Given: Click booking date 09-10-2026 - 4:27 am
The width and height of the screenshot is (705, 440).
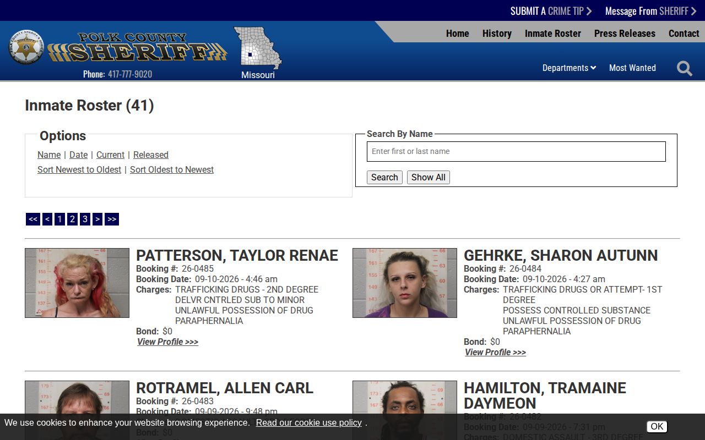Looking at the screenshot, I should click(564, 279).
